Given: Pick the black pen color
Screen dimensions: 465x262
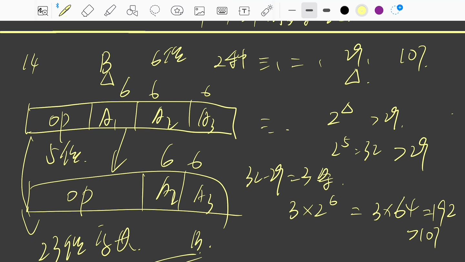Looking at the screenshot, I should [x=345, y=10].
